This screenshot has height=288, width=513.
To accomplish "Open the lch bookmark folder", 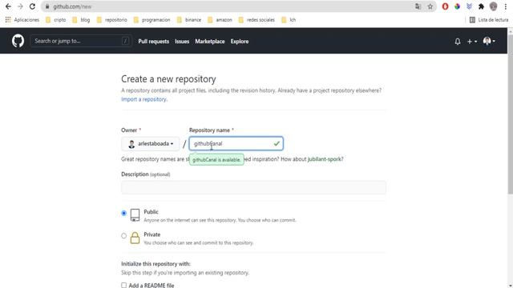I will (x=289, y=20).
